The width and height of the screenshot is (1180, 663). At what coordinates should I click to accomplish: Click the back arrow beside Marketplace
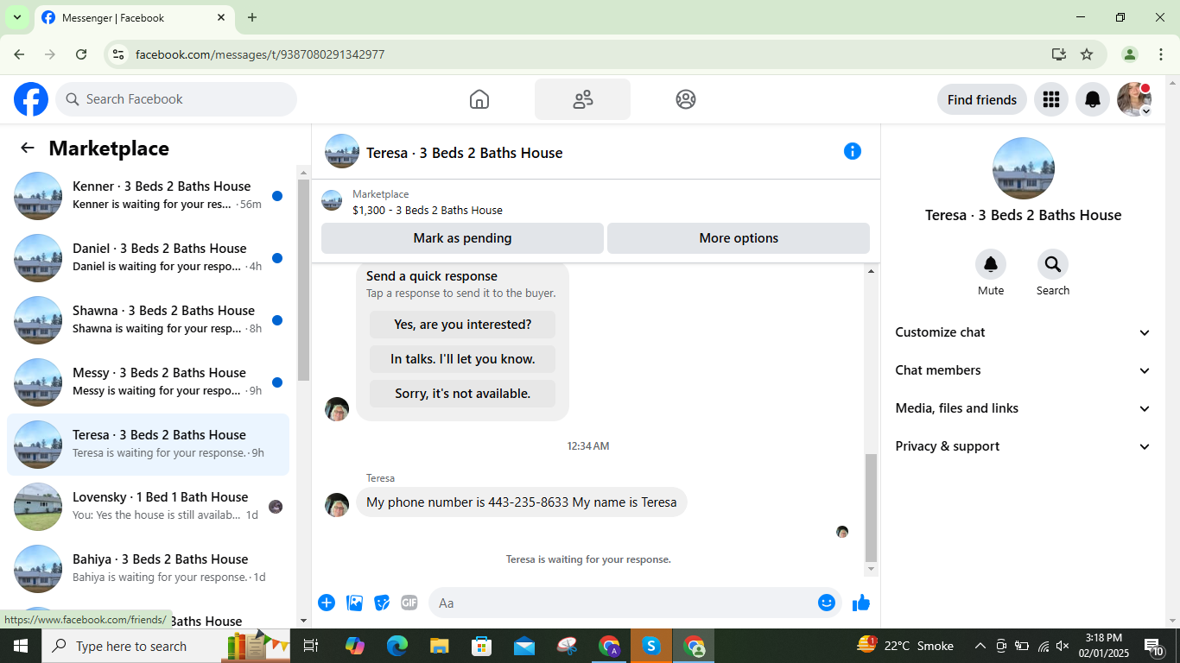[28, 148]
